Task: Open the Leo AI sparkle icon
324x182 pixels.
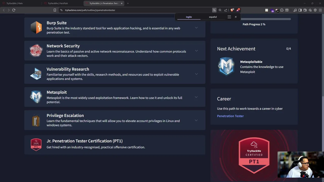Action: point(310,10)
